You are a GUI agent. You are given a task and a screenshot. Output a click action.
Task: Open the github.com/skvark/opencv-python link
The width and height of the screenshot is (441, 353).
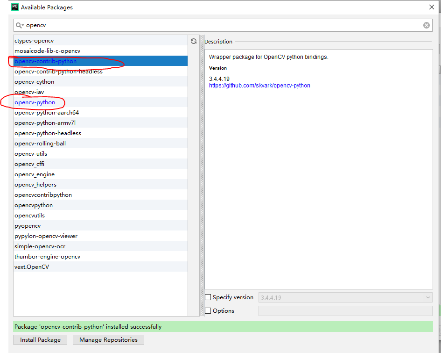259,86
